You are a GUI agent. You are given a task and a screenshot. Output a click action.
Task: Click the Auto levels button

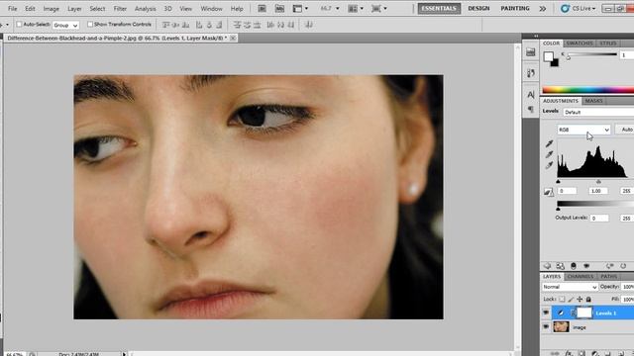coord(625,130)
